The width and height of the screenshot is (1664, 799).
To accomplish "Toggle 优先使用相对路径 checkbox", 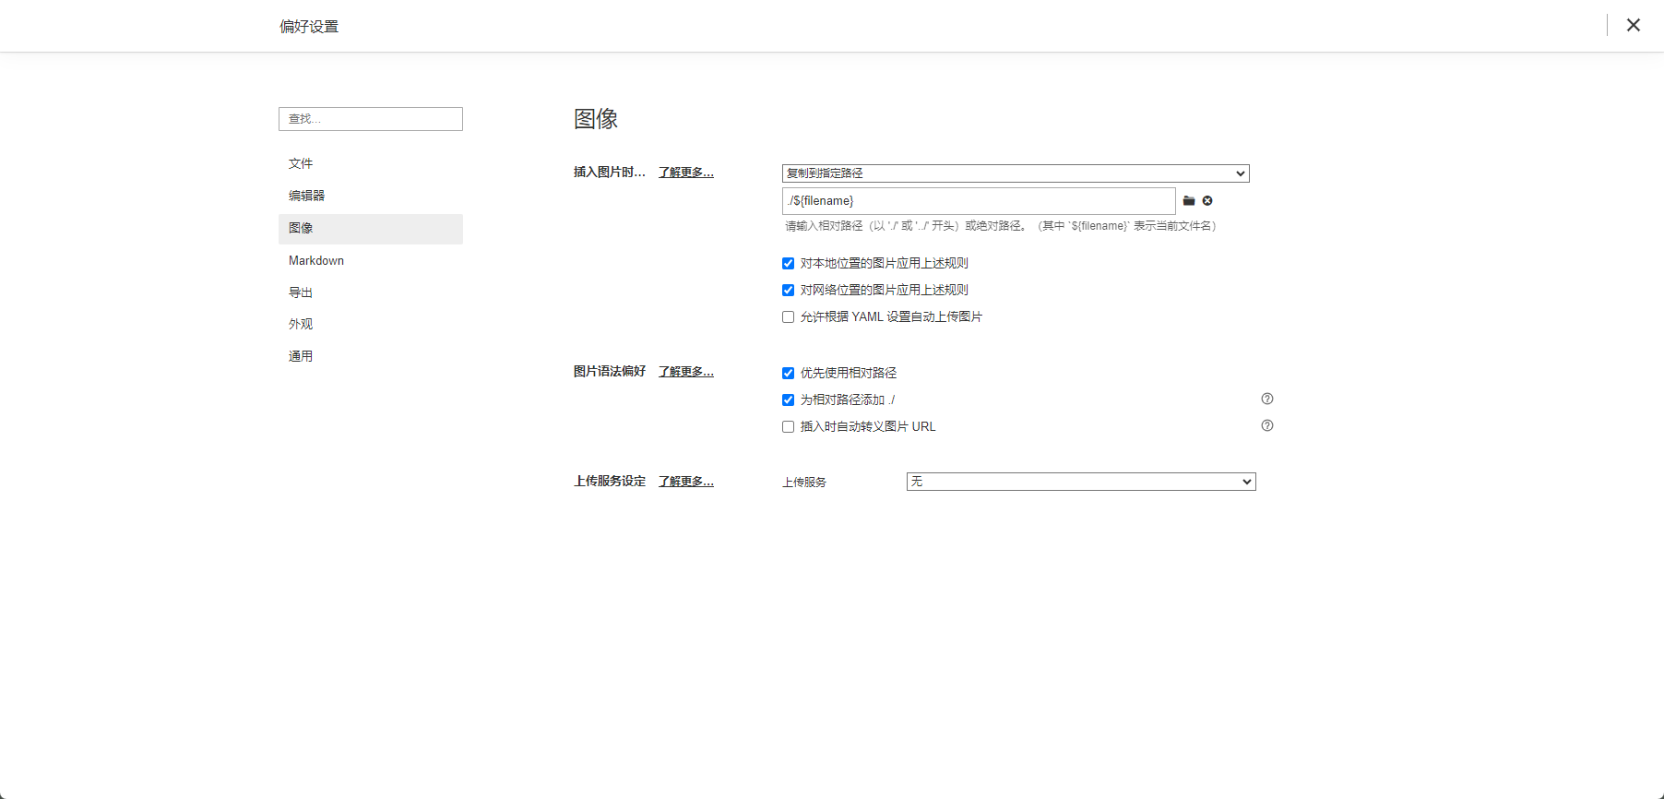I will (x=788, y=374).
